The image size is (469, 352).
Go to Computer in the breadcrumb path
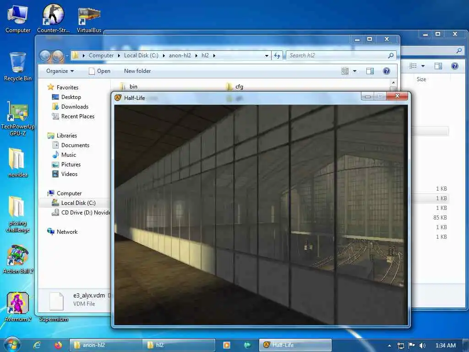101,55
